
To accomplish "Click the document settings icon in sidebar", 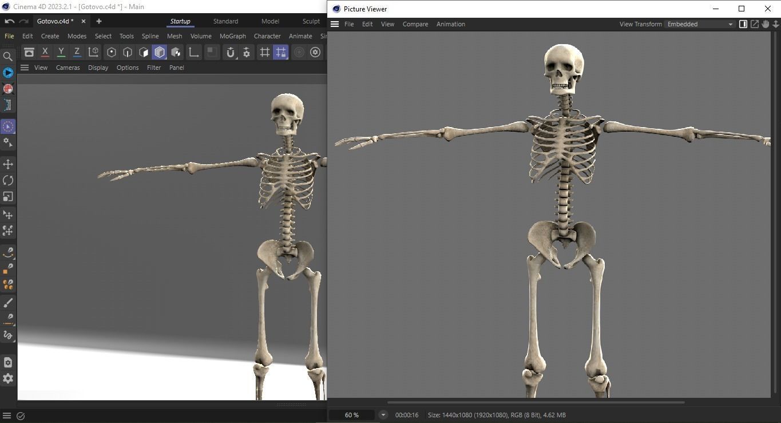I will pyautogui.click(x=8, y=362).
